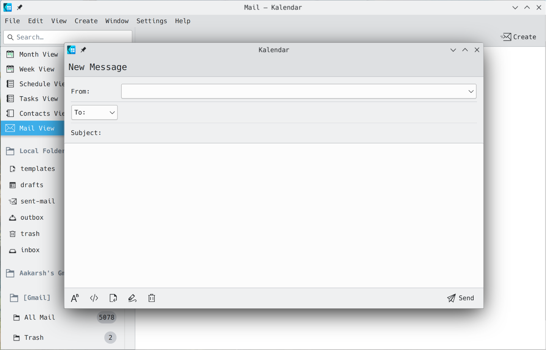Toggle HTML mode with the code icon
Screen dimensions: 546x350
click(94, 298)
